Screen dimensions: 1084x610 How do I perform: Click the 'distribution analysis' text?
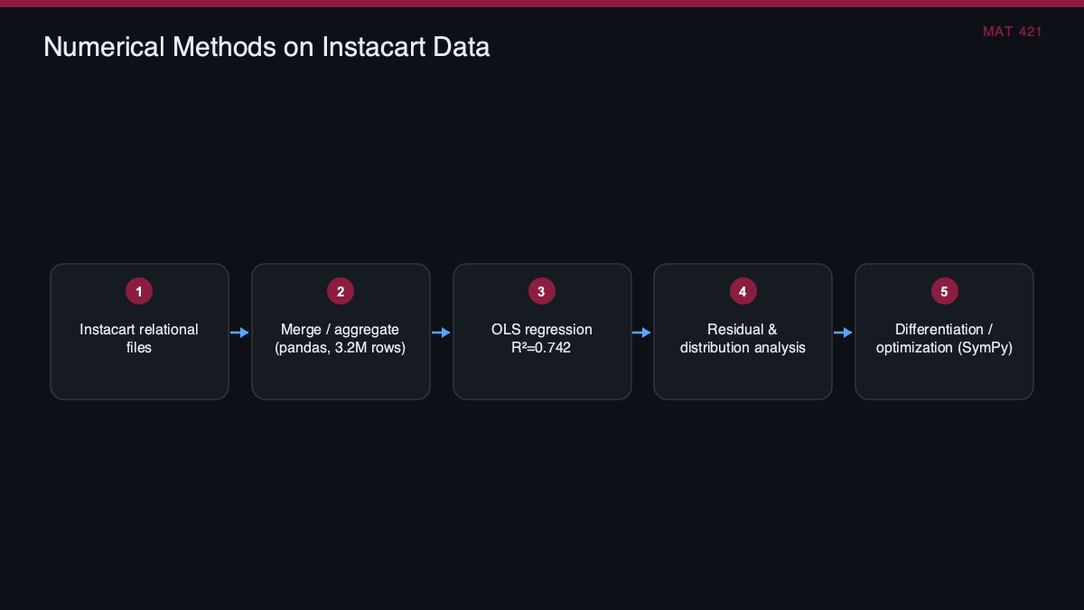(743, 347)
